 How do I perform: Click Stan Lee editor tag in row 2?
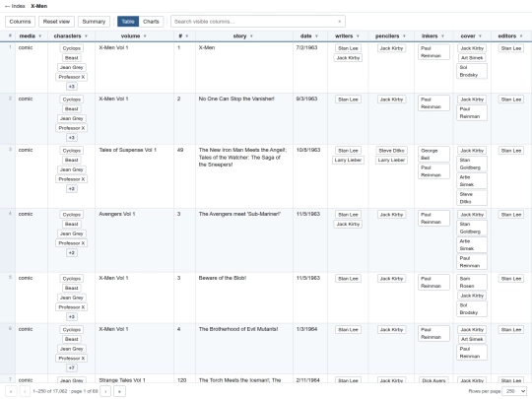click(511, 100)
